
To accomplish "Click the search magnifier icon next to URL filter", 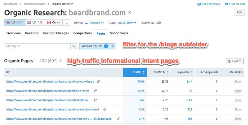I will (74, 46).
